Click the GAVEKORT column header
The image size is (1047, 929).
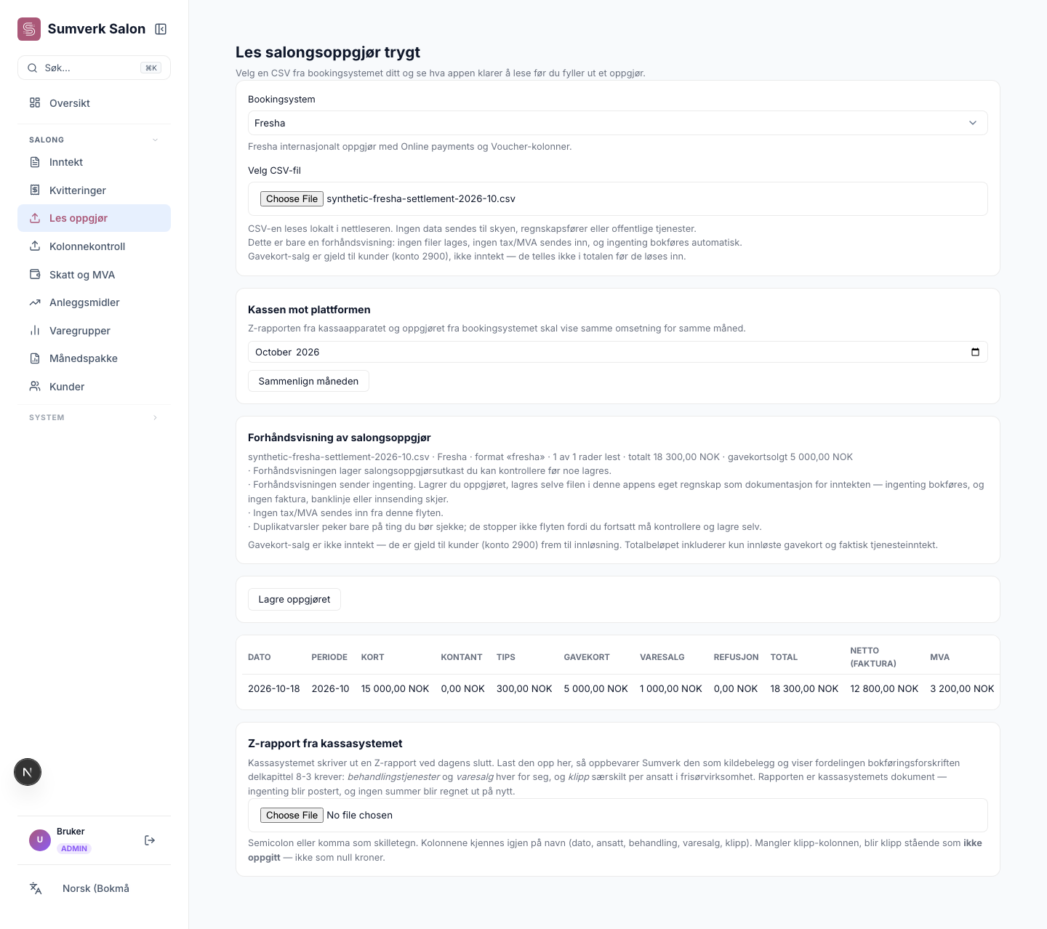click(587, 657)
